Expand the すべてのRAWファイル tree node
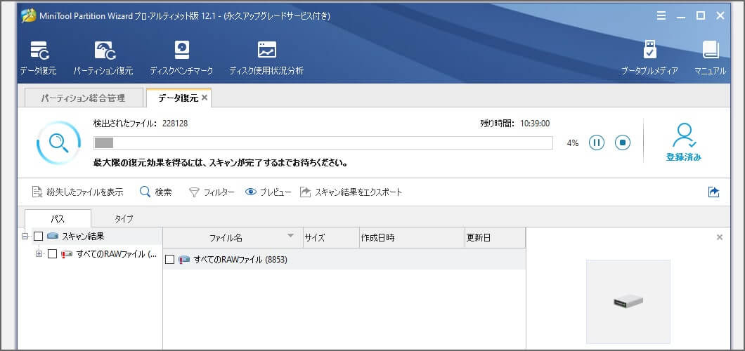This screenshot has width=745, height=351. pos(39,253)
